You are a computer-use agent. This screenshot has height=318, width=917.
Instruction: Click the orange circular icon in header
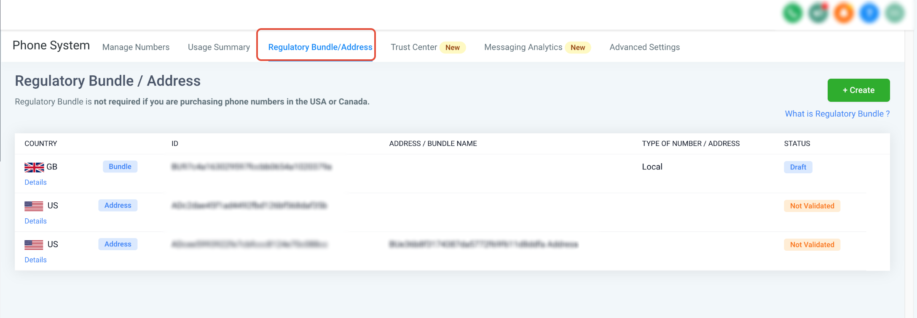(x=844, y=13)
